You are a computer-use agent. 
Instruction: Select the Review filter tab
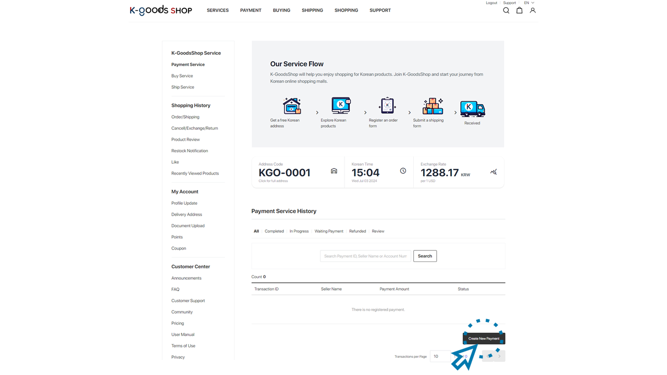pos(378,231)
